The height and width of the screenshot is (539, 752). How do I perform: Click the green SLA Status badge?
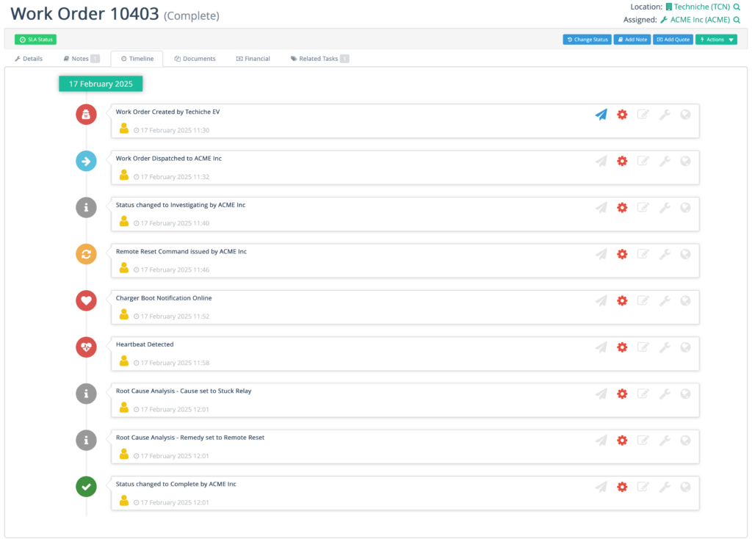pos(35,40)
